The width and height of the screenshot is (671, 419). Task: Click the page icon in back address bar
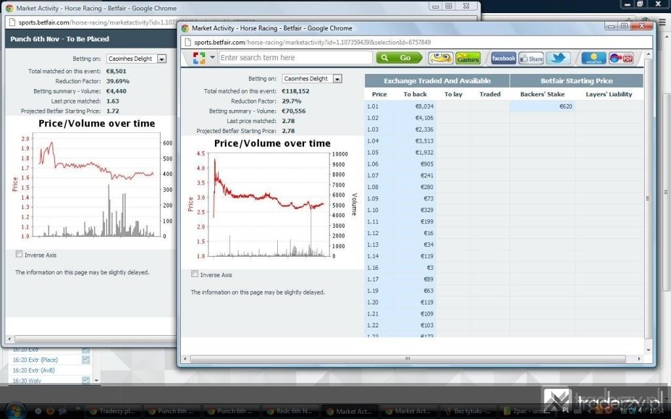(12, 22)
